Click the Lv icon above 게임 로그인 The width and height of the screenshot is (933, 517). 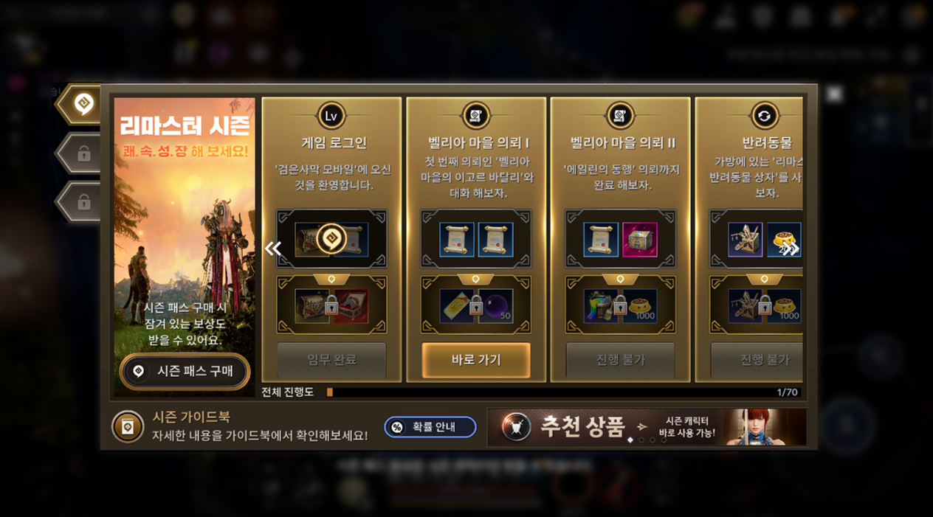(x=331, y=117)
